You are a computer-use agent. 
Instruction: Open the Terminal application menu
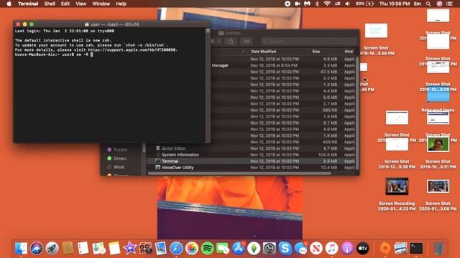coord(28,4)
